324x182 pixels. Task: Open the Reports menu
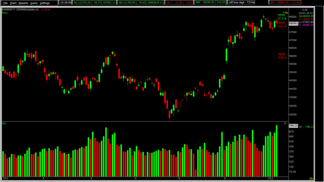click(23, 3)
